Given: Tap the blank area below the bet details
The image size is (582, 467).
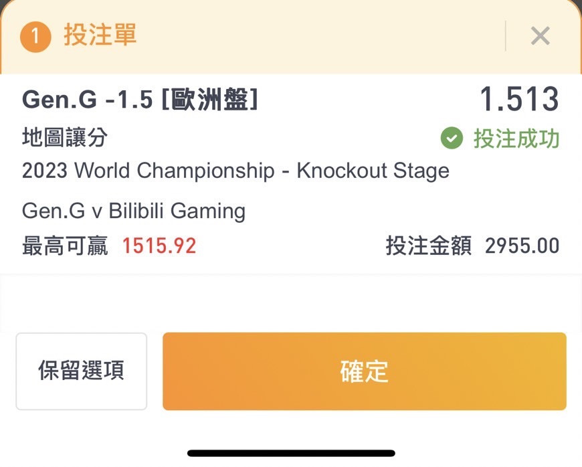Looking at the screenshot, I should point(291,302).
